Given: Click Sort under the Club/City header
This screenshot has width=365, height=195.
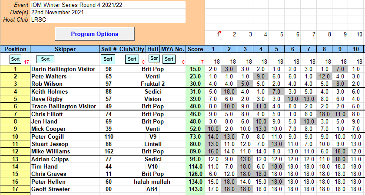Looking at the screenshot, I should (132, 58).
